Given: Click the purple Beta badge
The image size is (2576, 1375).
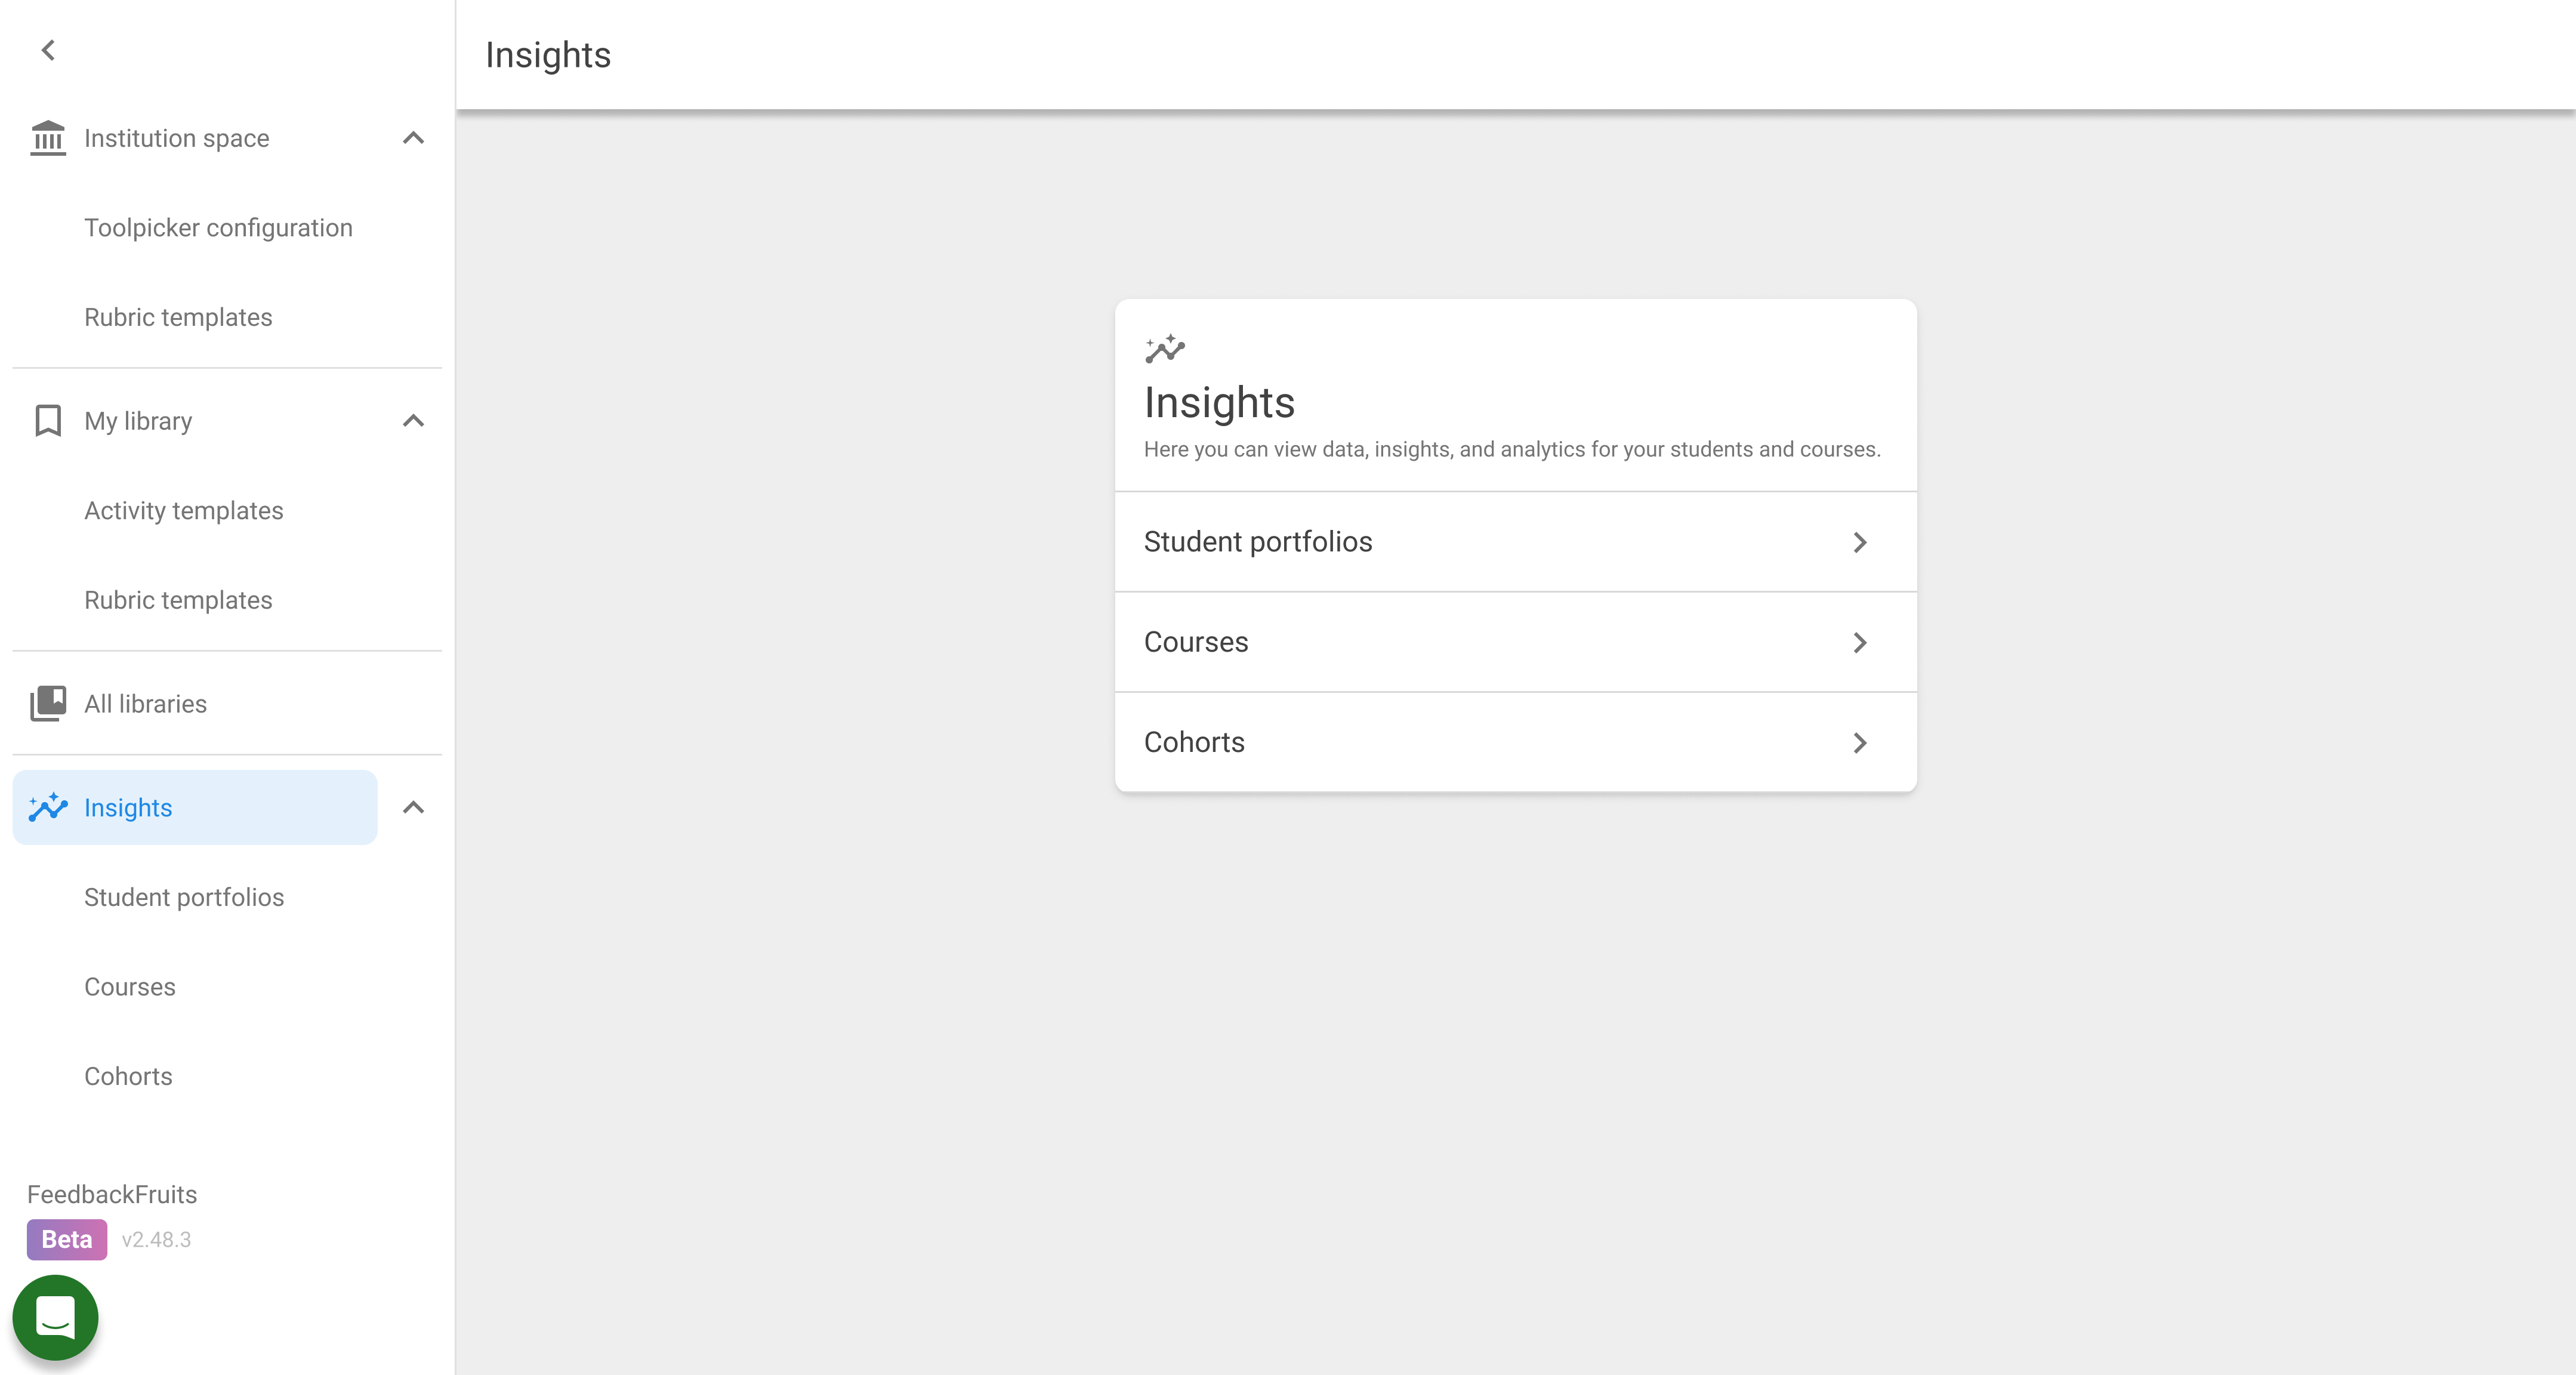Looking at the screenshot, I should click(67, 1239).
